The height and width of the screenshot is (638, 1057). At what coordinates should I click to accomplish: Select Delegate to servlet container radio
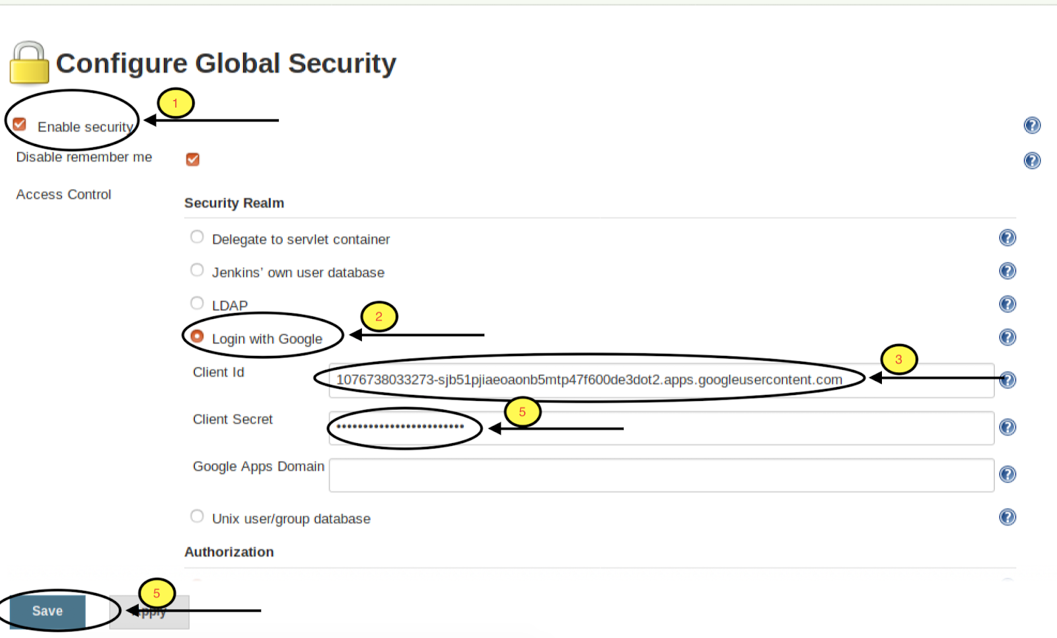click(x=197, y=236)
